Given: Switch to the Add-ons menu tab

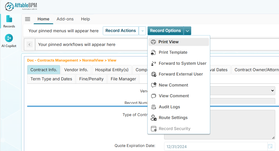Looking at the screenshot, I should [65, 19].
